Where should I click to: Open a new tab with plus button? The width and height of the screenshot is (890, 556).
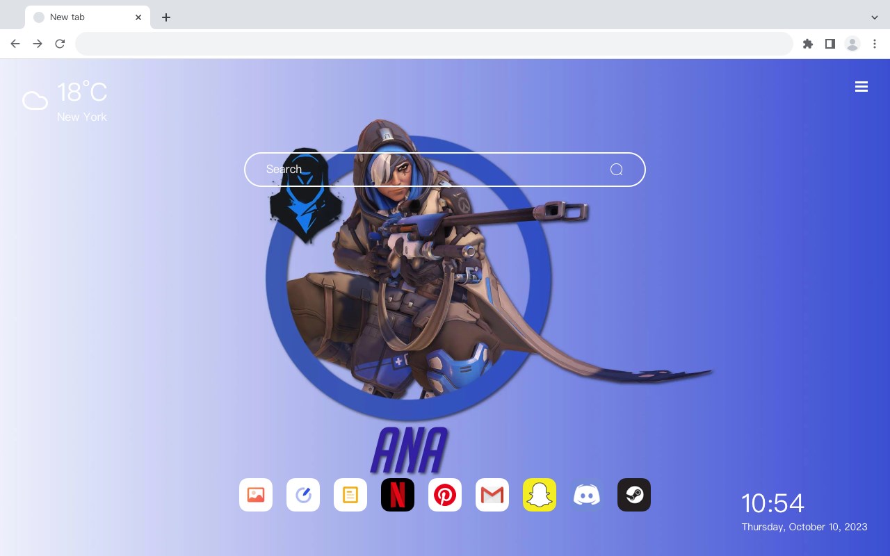(165, 17)
